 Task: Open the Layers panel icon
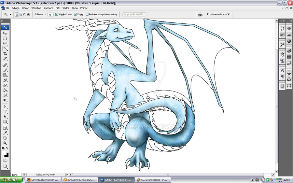tap(289, 73)
